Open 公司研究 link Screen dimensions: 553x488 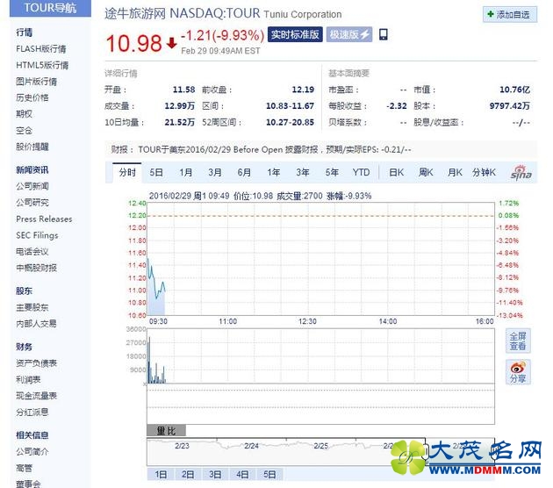click(32, 203)
